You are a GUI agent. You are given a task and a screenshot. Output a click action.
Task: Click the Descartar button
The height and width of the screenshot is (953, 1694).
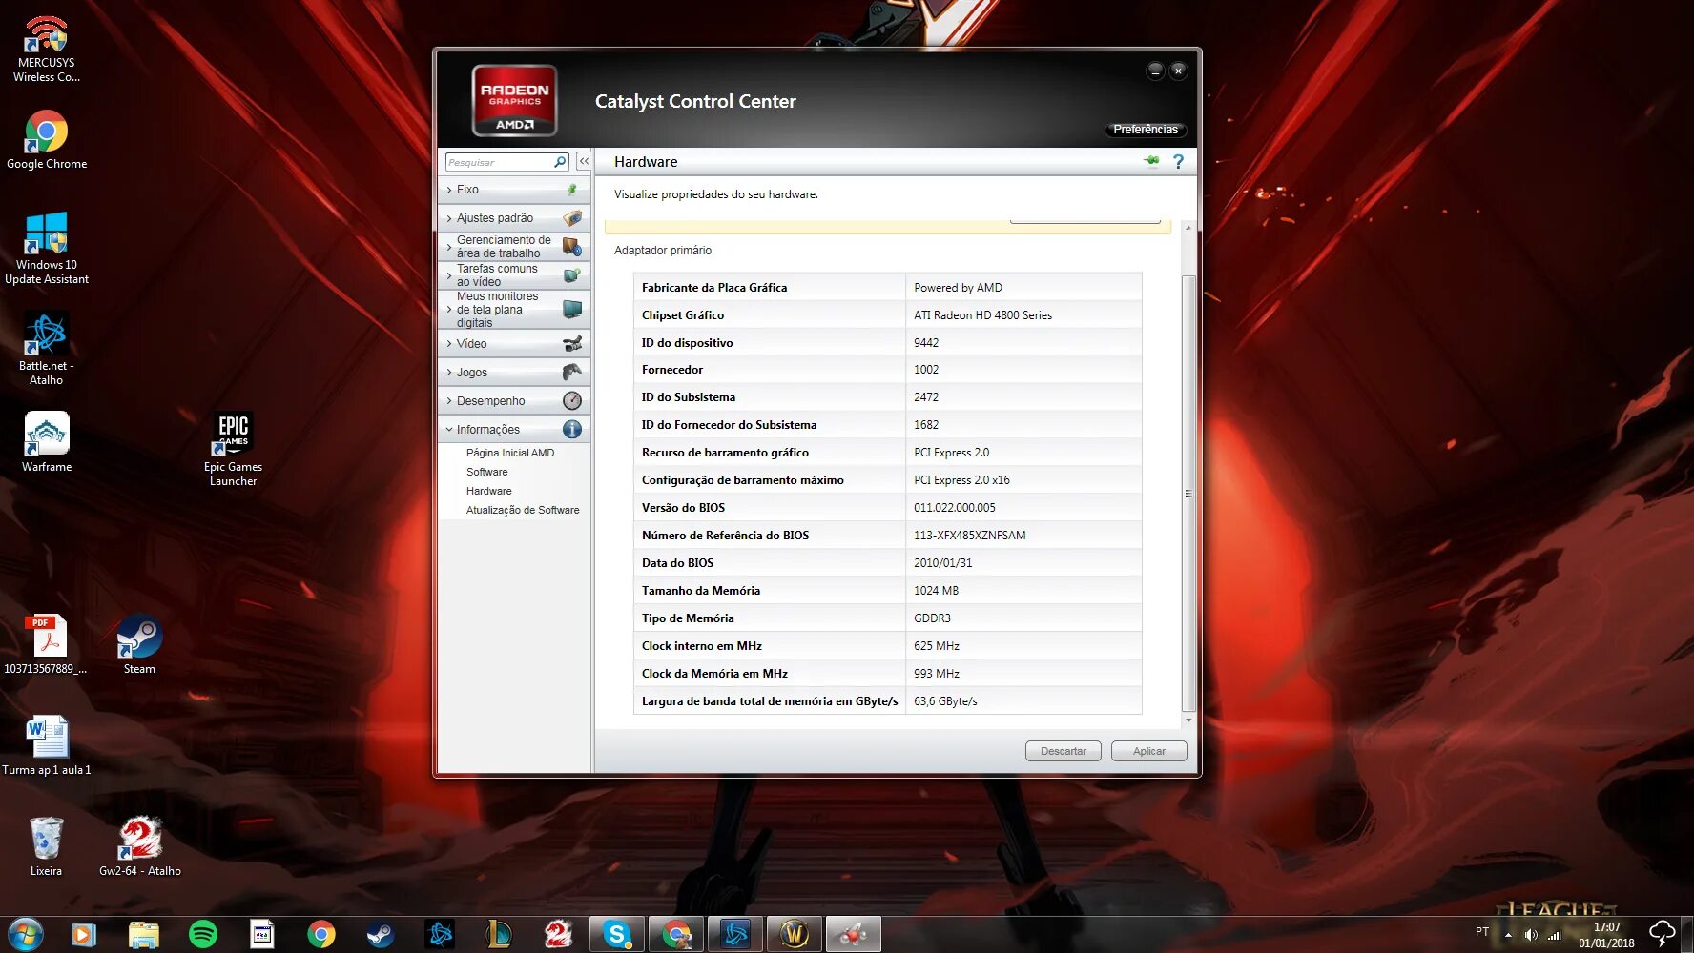[x=1063, y=751]
